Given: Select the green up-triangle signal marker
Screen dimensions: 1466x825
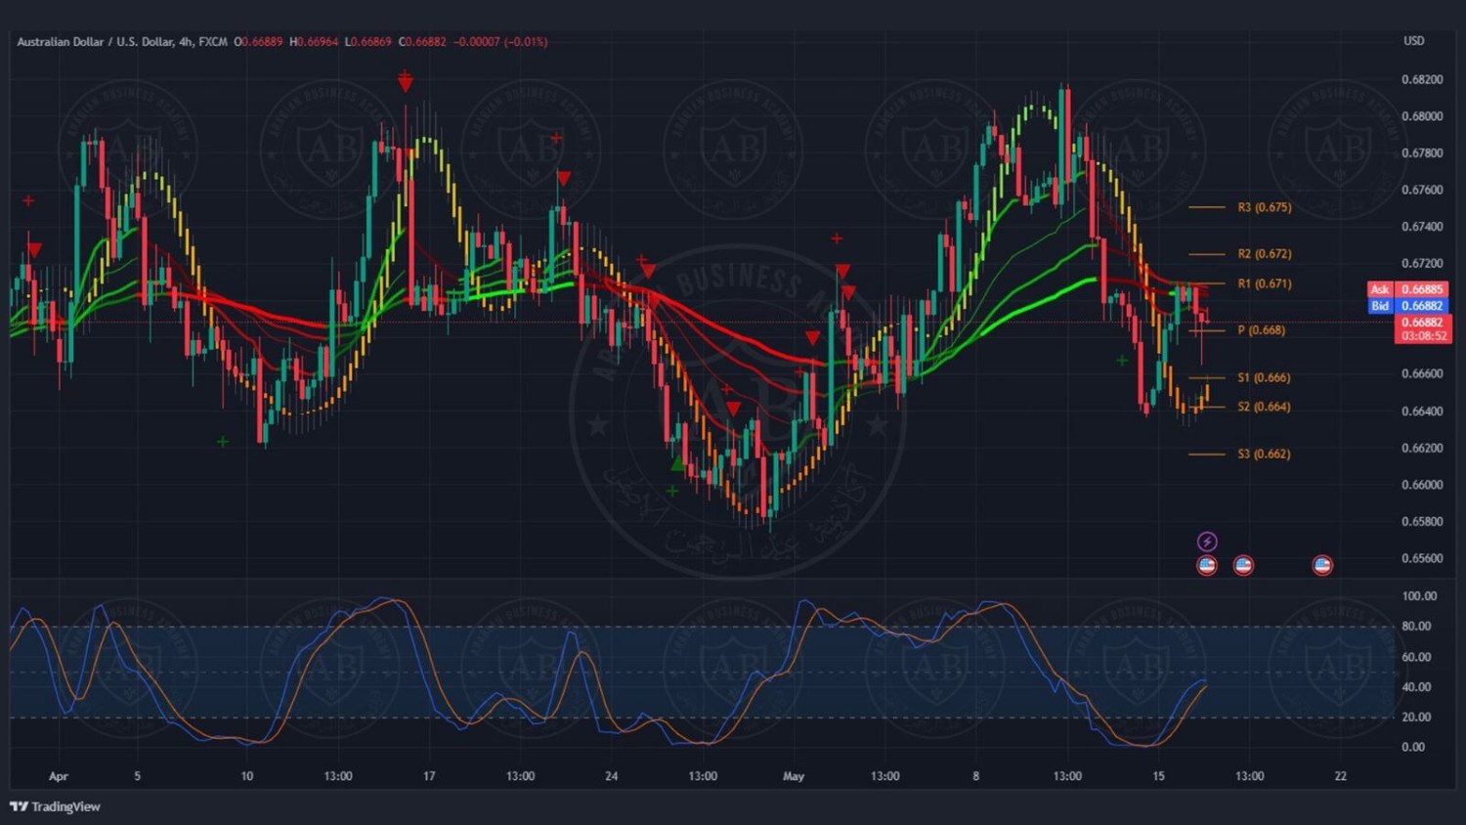Looking at the screenshot, I should (x=676, y=463).
